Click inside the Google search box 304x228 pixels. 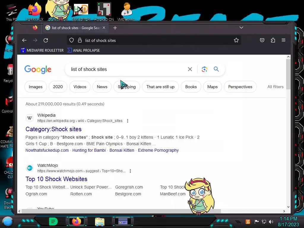tap(126, 69)
